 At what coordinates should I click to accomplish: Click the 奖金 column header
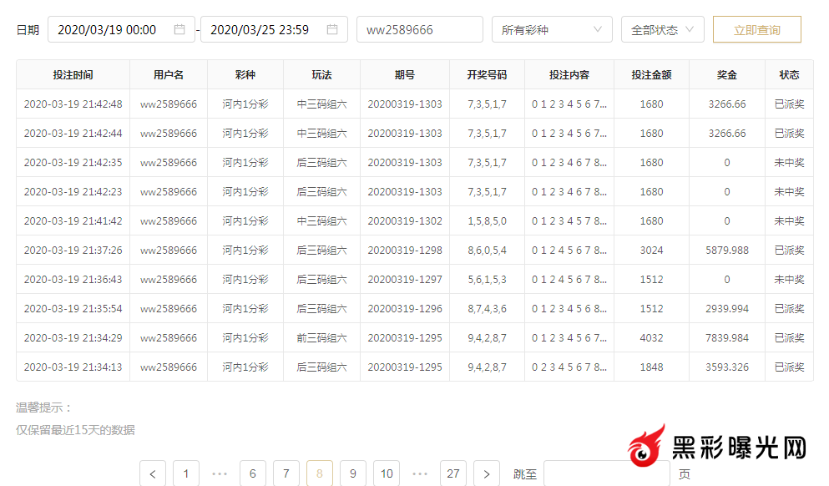pos(726,74)
